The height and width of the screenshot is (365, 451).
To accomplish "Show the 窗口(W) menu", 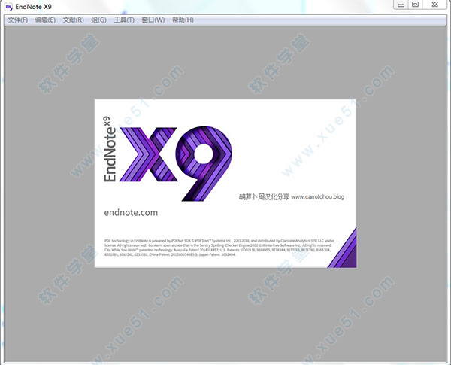I will click(x=153, y=20).
